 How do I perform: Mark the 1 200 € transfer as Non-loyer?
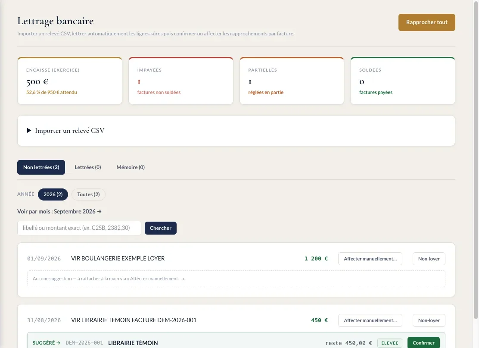click(x=429, y=259)
